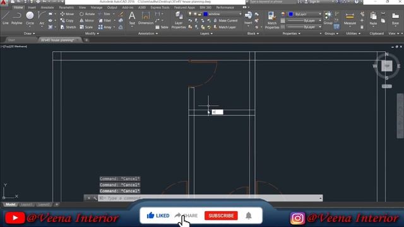Select the Circle tool
This screenshot has height=227, width=404.
pyautogui.click(x=30, y=18)
